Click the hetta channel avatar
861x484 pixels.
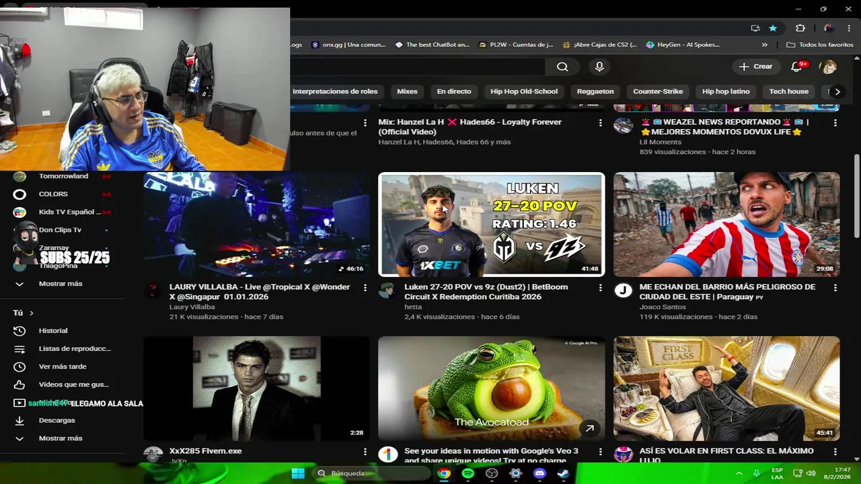click(x=387, y=290)
